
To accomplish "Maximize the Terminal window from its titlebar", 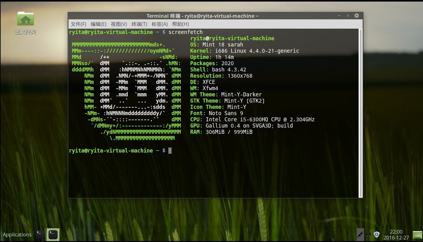I will click(x=348, y=15).
